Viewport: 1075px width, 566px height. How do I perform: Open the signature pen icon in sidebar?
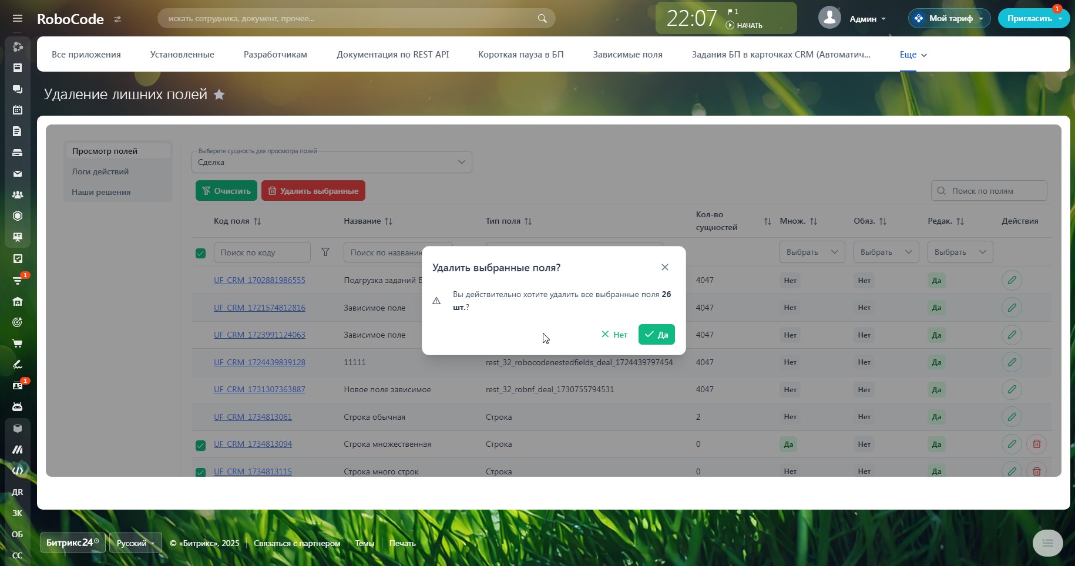pos(18,365)
